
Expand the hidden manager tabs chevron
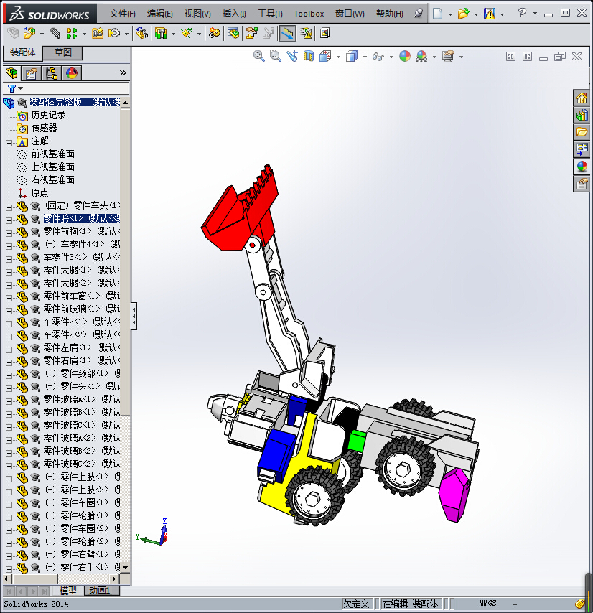click(123, 72)
